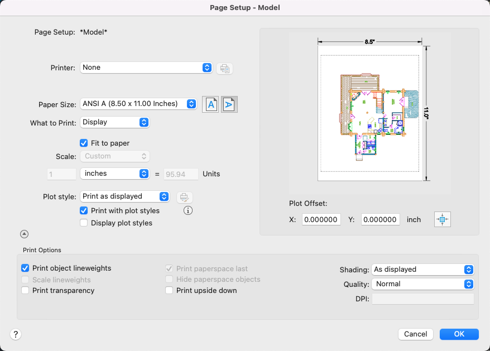Enable Display plot styles checkbox

pyautogui.click(x=84, y=223)
